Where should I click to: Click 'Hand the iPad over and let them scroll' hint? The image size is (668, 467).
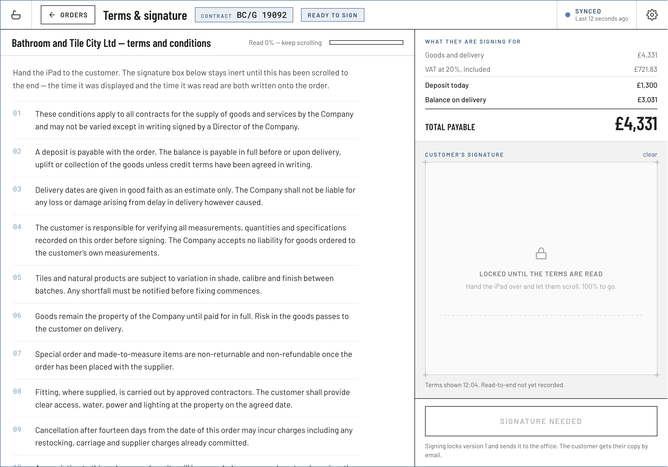(541, 287)
